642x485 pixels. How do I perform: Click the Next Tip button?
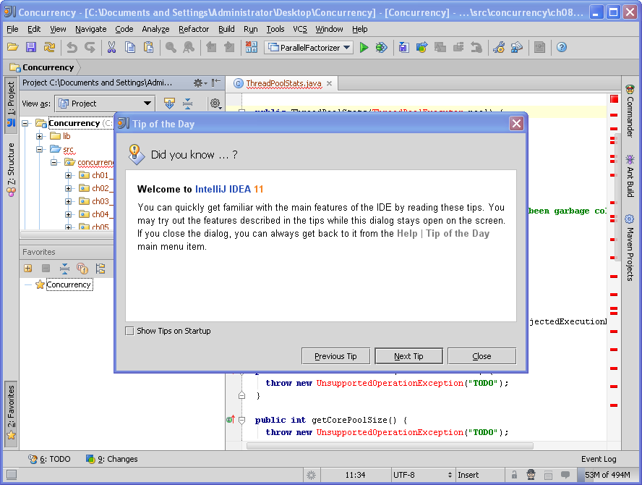click(408, 356)
